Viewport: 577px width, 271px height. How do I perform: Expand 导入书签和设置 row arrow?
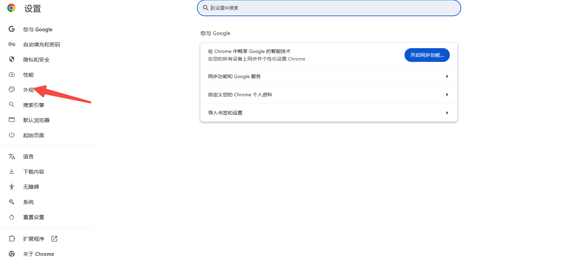pyautogui.click(x=447, y=113)
